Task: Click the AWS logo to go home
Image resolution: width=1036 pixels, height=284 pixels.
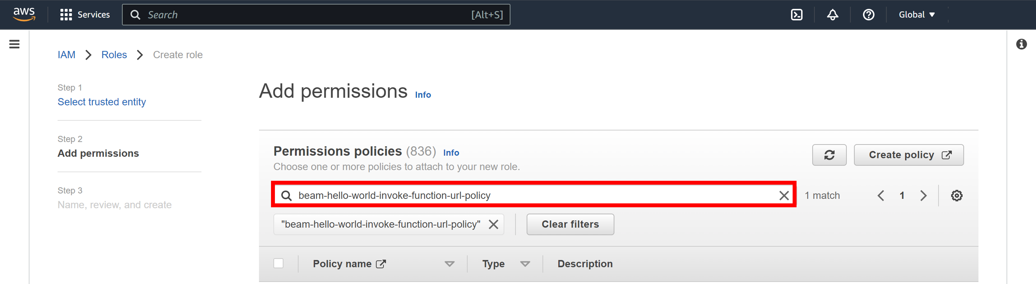Action: [24, 15]
